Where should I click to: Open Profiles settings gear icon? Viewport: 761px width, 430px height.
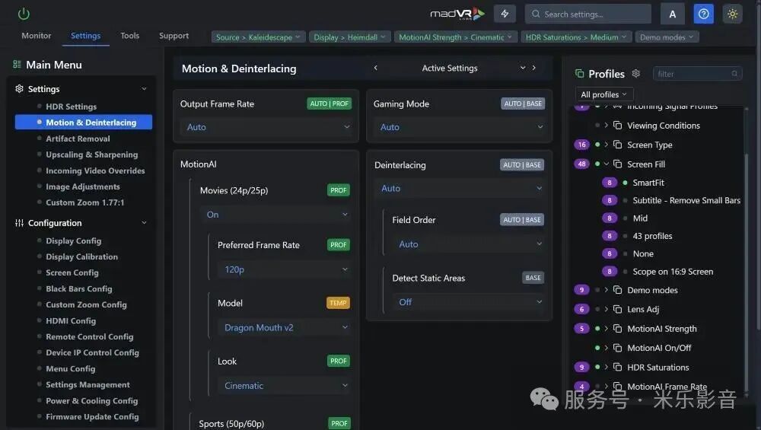pos(636,74)
